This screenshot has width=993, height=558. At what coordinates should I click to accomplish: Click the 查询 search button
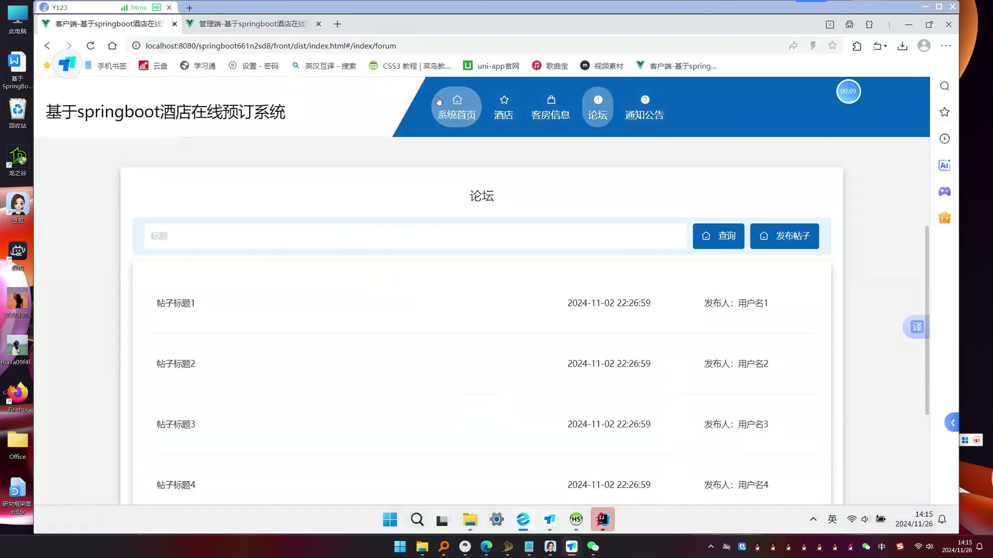tap(718, 236)
